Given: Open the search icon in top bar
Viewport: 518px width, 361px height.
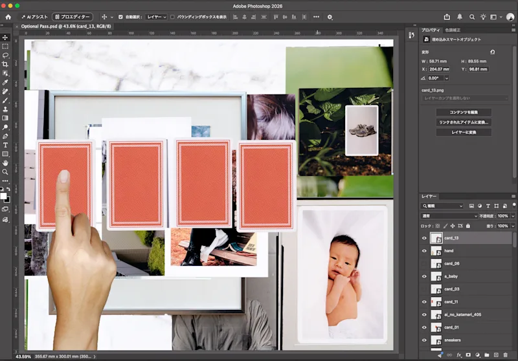Looking at the screenshot, I should point(472,17).
